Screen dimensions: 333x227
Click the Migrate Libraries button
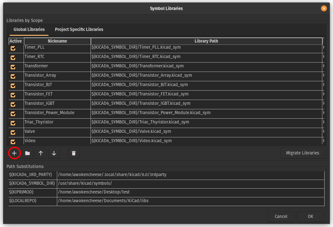(302, 153)
